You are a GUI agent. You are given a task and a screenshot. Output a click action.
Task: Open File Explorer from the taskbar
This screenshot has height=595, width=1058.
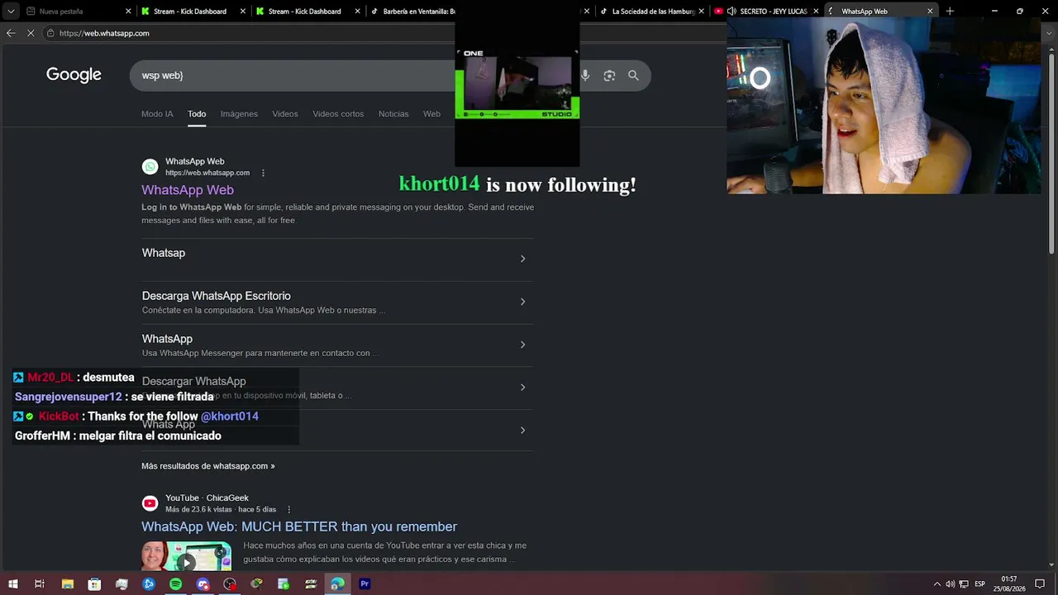[68, 584]
